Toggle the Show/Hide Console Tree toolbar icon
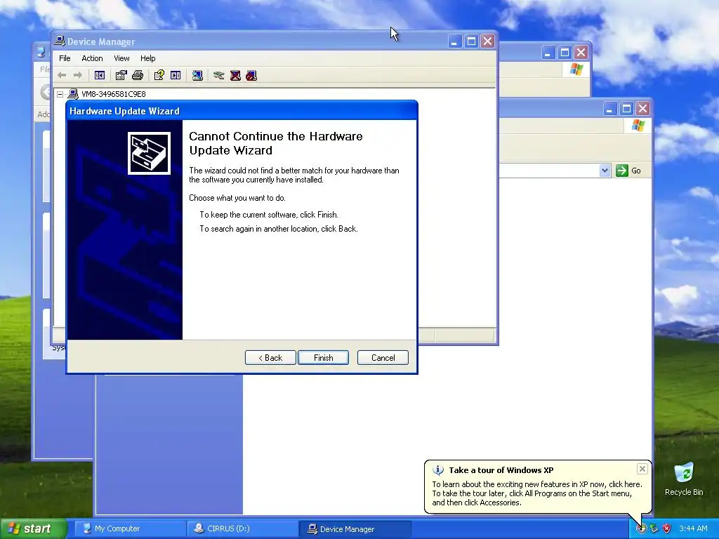The height and width of the screenshot is (539, 719). coord(100,75)
